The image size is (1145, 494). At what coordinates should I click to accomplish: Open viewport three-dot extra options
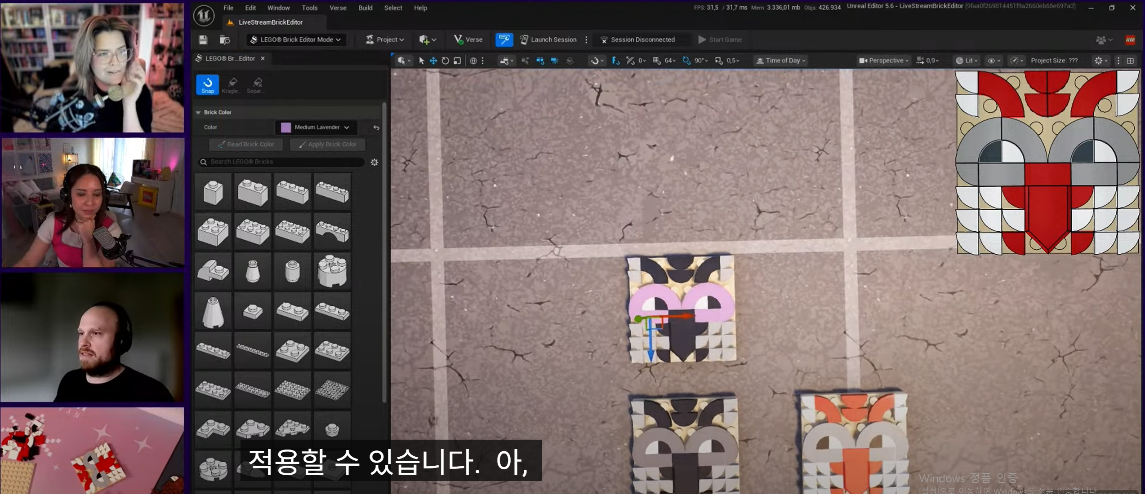pos(1118,61)
